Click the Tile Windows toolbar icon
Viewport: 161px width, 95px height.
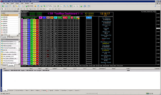coord(71,6)
